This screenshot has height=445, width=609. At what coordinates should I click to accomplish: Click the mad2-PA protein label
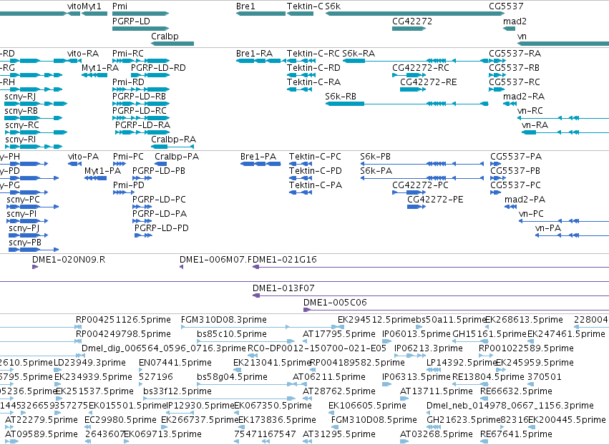[525, 200]
